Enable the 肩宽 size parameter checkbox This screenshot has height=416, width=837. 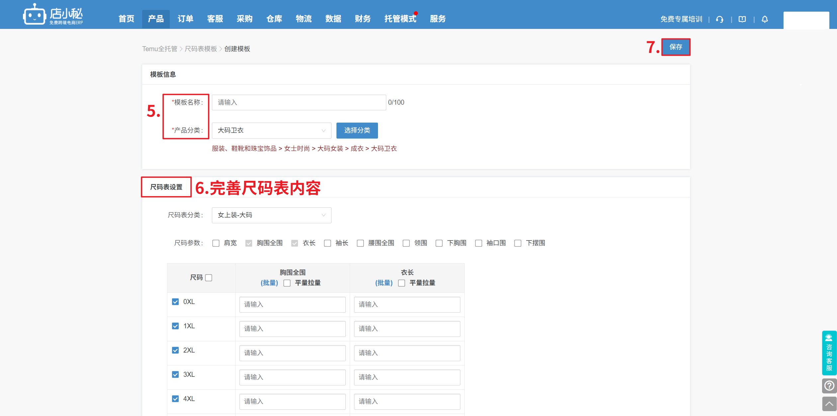click(x=216, y=243)
